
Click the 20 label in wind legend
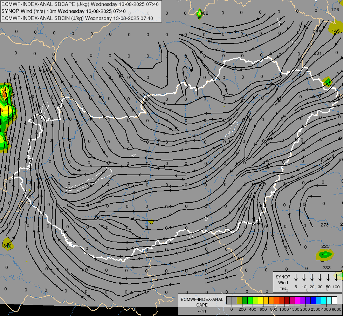[312, 287]
